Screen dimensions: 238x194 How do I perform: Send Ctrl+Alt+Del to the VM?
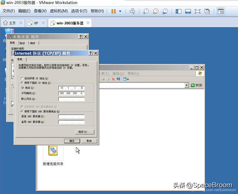[132, 11]
